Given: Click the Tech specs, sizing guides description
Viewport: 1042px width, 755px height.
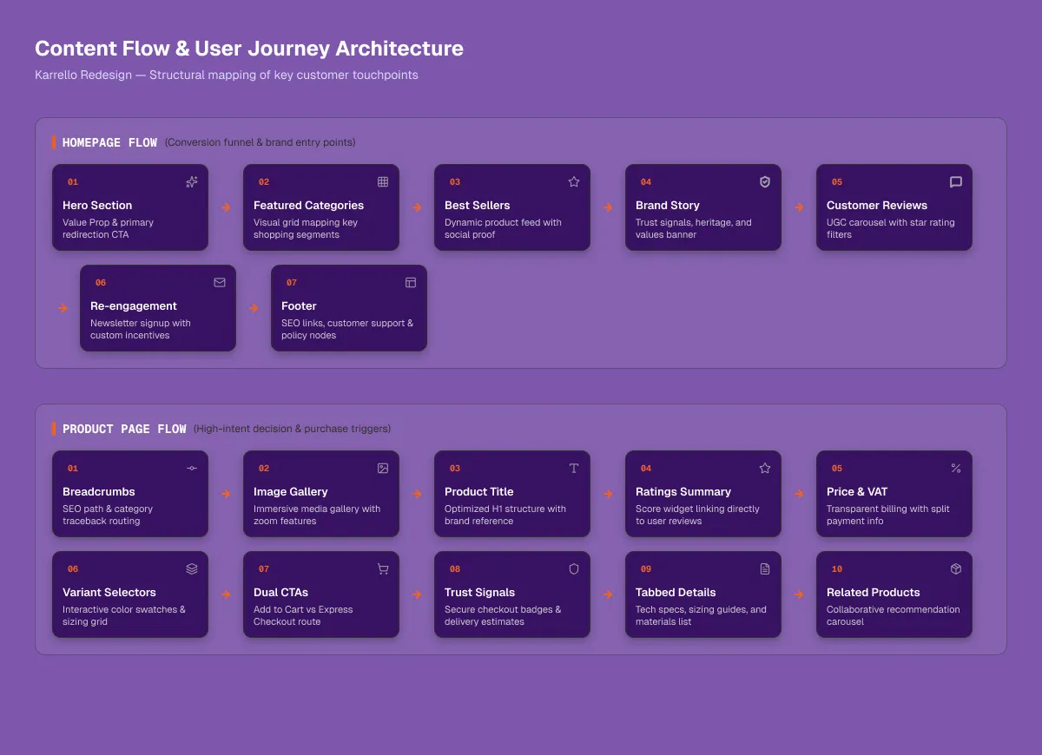Looking at the screenshot, I should pyautogui.click(x=702, y=616).
